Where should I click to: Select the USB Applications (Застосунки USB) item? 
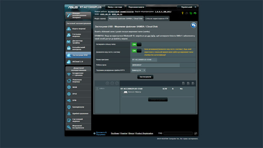[x=78, y=55]
